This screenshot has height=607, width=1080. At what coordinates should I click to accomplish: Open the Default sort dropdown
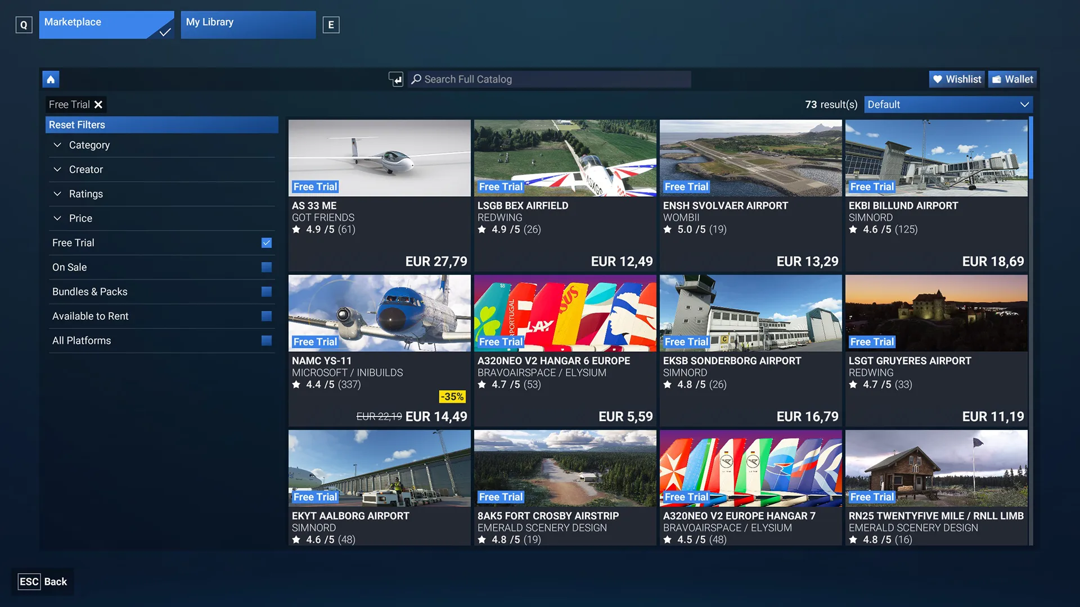point(948,105)
